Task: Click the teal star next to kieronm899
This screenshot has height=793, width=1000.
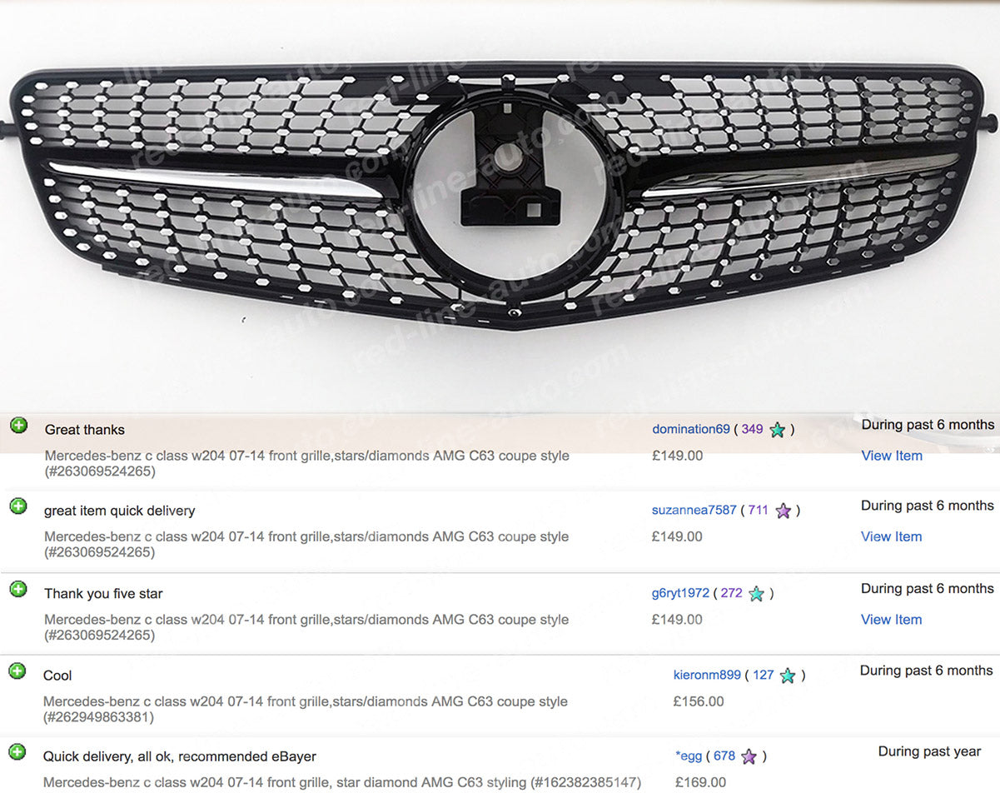Action: pyautogui.click(x=788, y=676)
